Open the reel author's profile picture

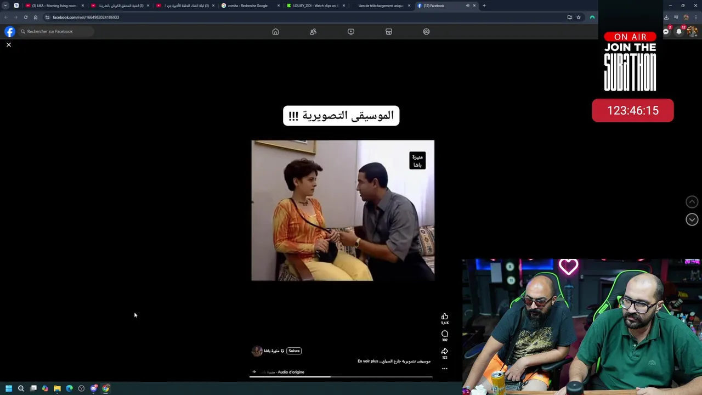[x=257, y=351]
